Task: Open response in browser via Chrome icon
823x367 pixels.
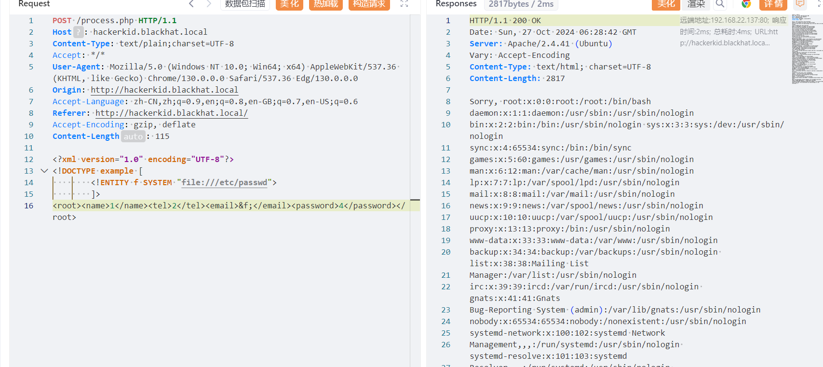Action: point(746,4)
